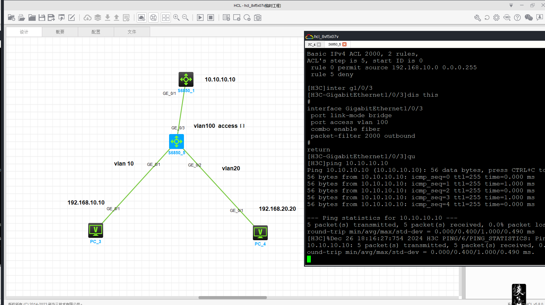
Task: Click the wrench tools icon
Action: pyautogui.click(x=477, y=18)
